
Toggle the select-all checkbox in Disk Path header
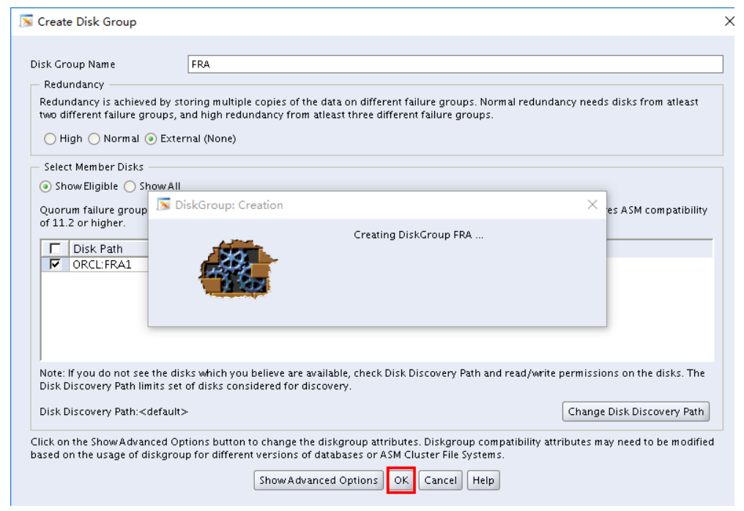[55, 249]
